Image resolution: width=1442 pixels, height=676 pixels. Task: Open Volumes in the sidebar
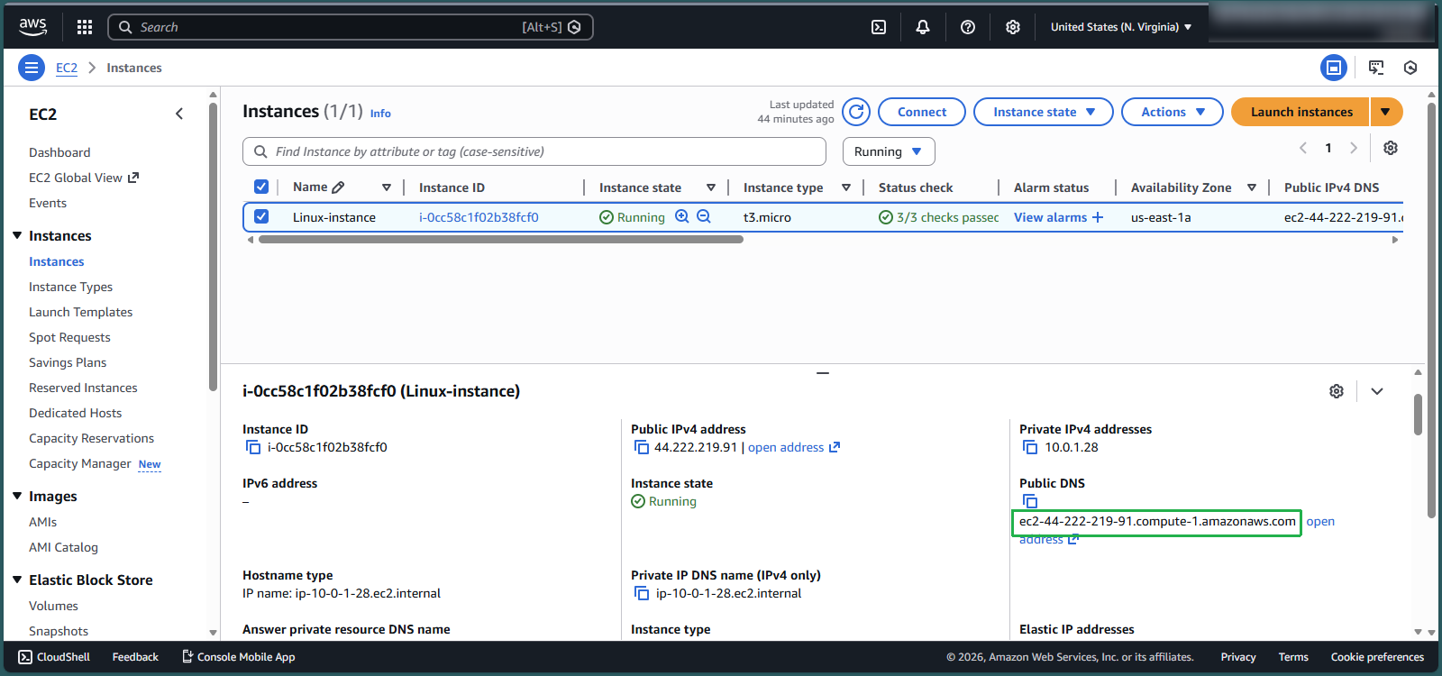click(x=53, y=606)
